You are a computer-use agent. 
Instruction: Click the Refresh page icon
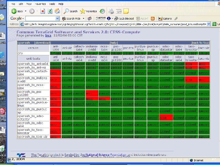coord(50,11)
